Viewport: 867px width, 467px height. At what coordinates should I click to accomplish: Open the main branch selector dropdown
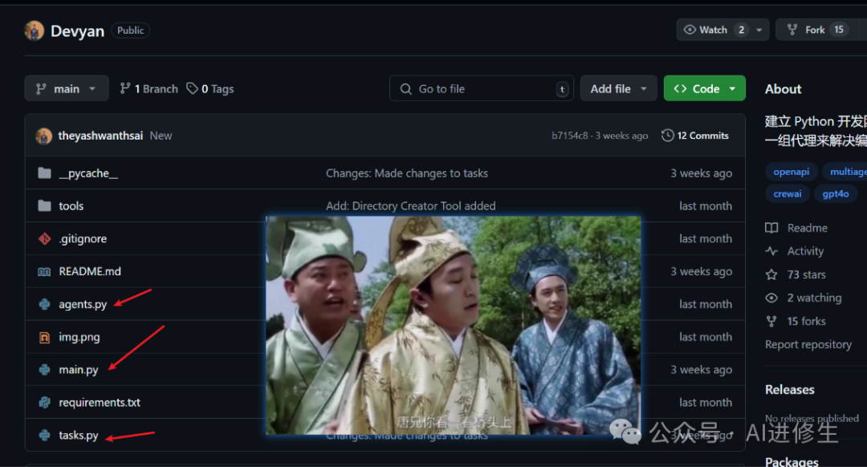coord(67,88)
